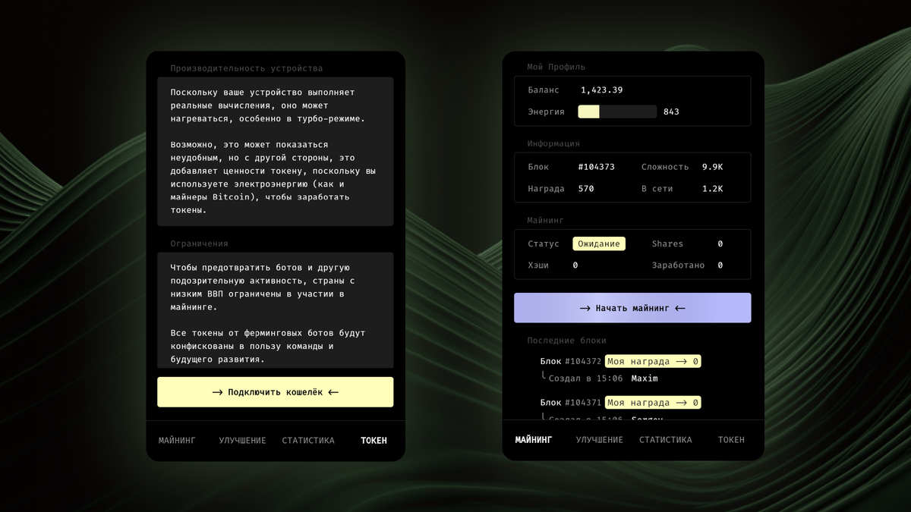The image size is (911, 512).
Task: Open the ТОКЕН tab on the right panel
Action: 730,439
